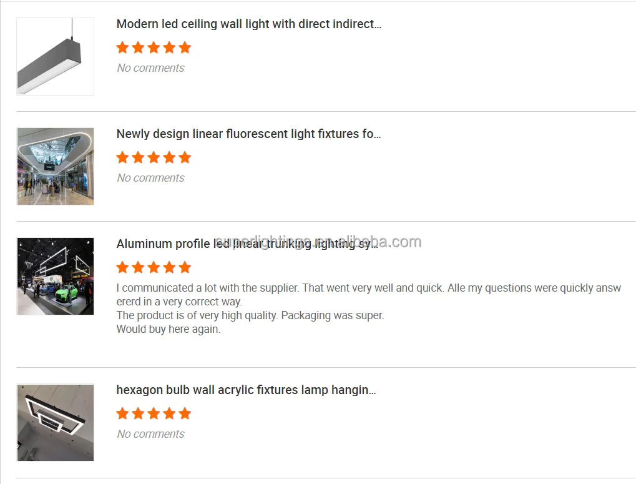
Task: Click fourth star of hexagon bulb rating
Action: coord(169,413)
